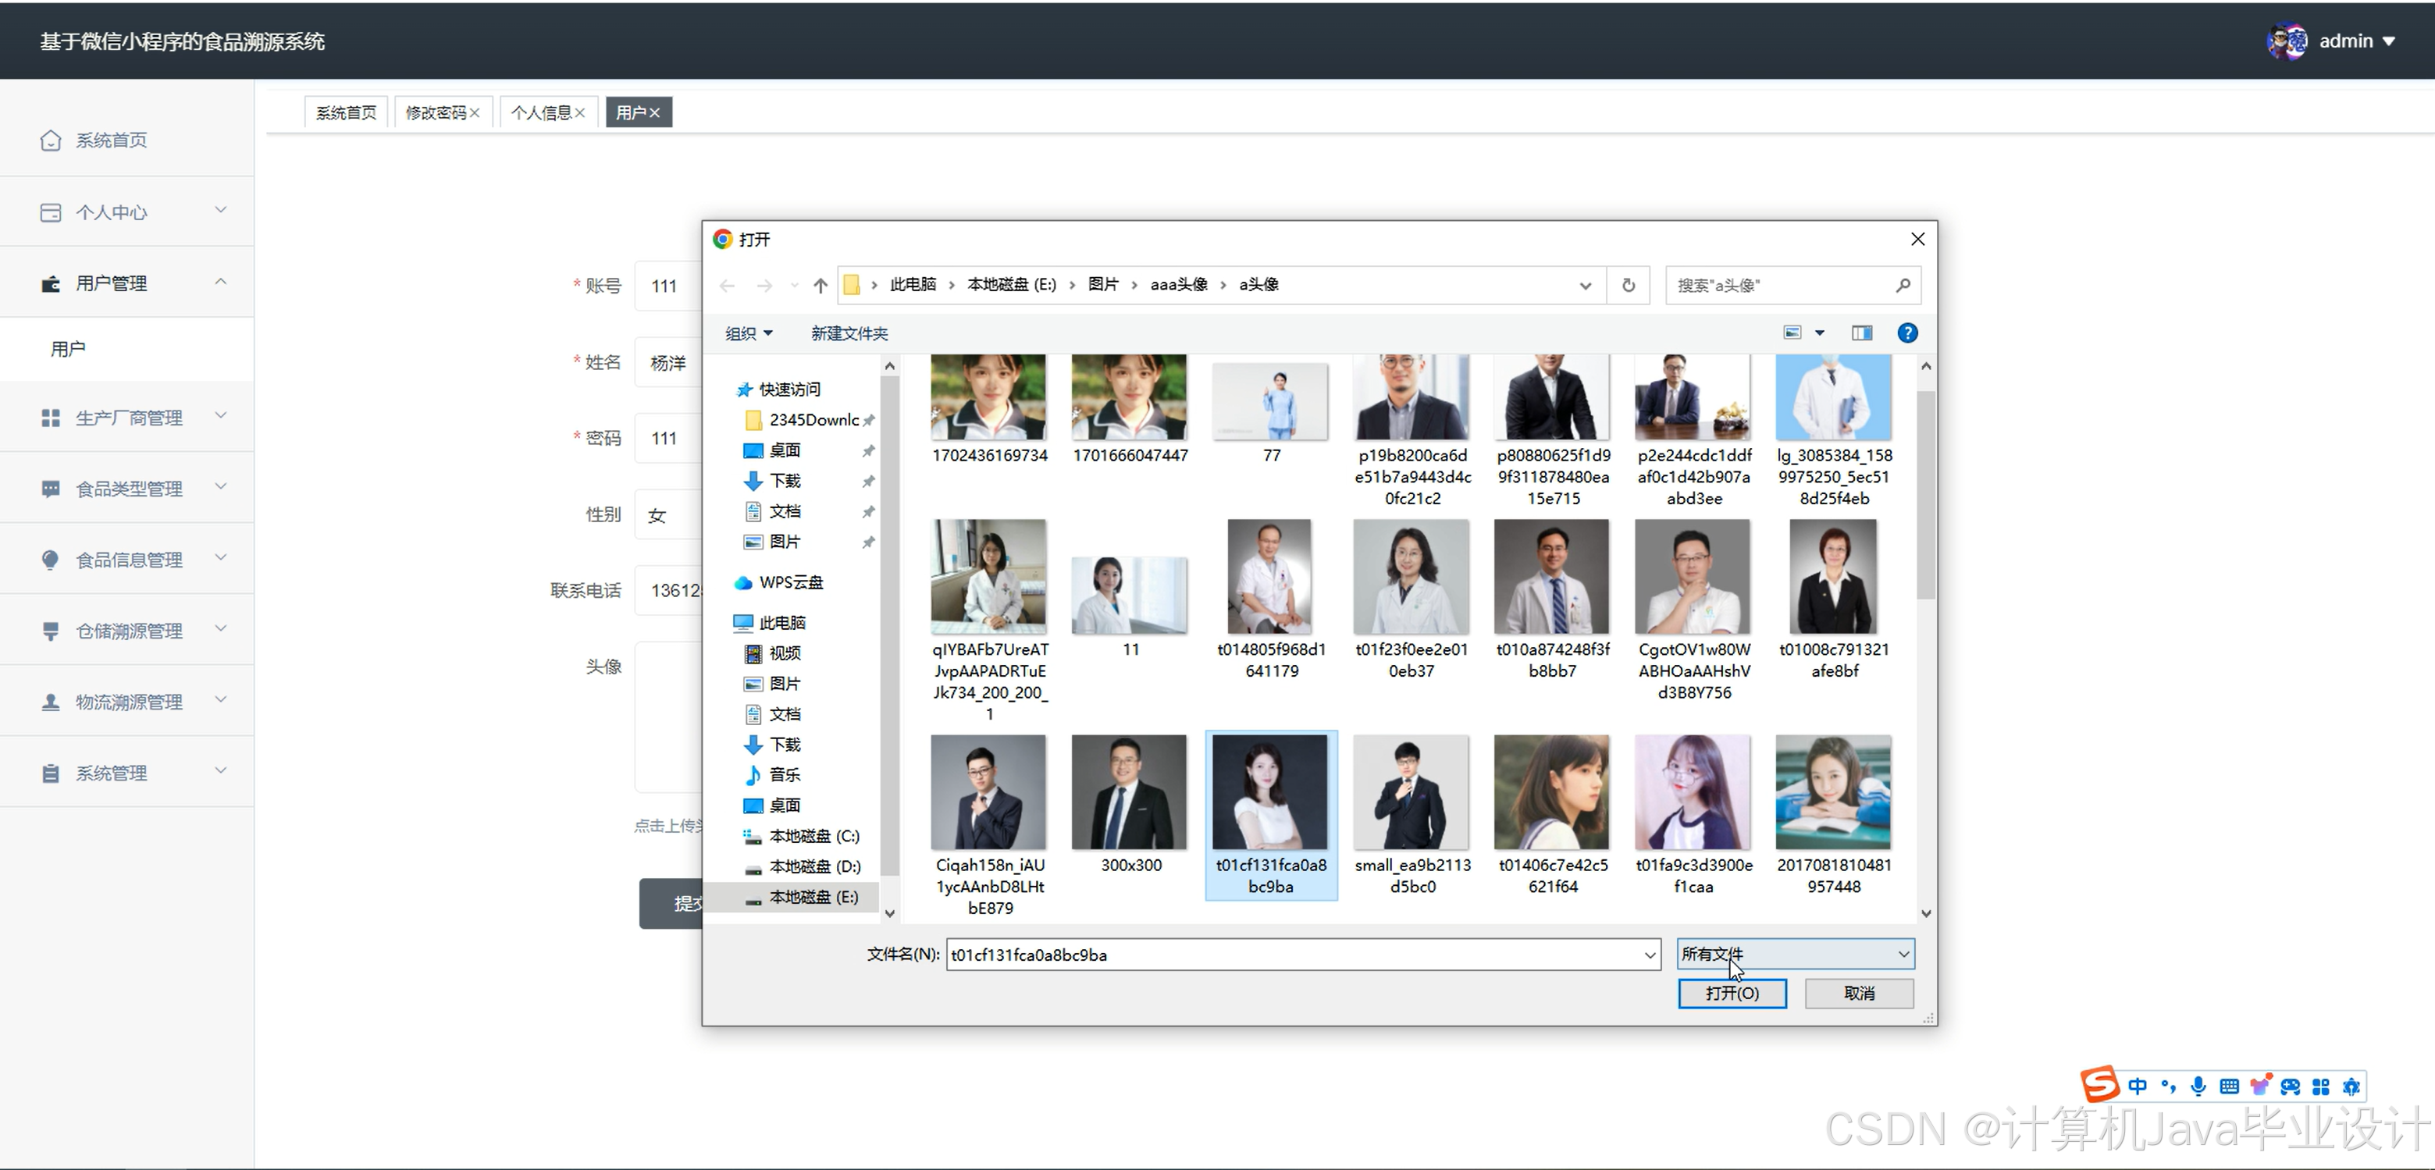Click the microphone icon in IME toolbar
Image resolution: width=2435 pixels, height=1170 pixels.
[x=2198, y=1086]
